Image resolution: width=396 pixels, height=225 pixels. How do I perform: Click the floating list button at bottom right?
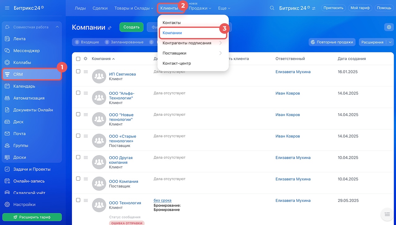pos(387,214)
